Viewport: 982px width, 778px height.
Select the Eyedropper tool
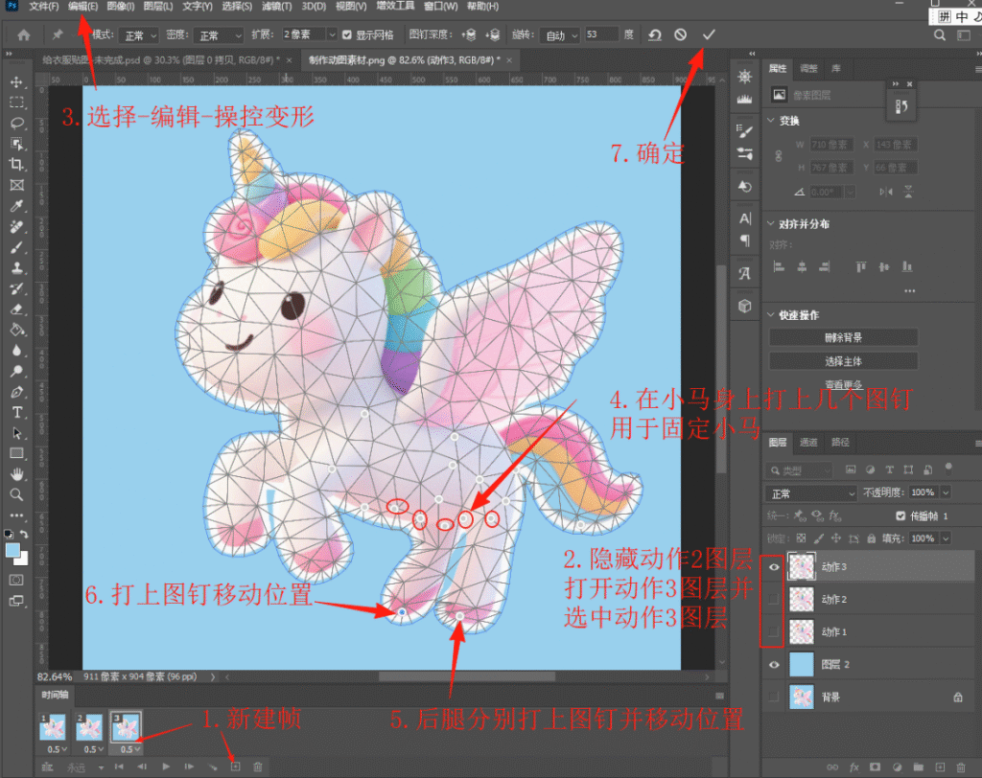coord(17,206)
